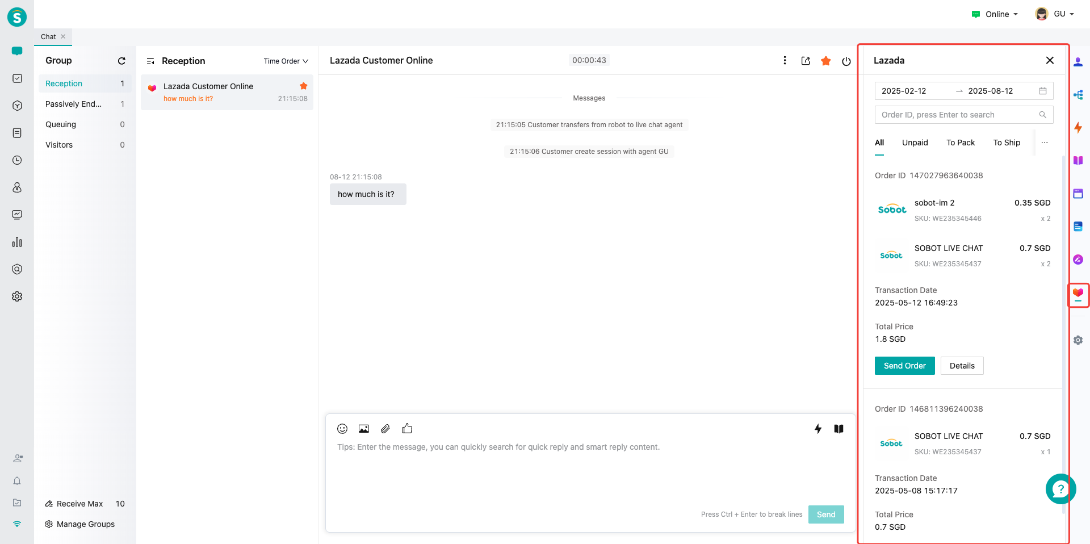Expand the Time Order sort dropdown
Screen dimensions: 1090x544
286,61
